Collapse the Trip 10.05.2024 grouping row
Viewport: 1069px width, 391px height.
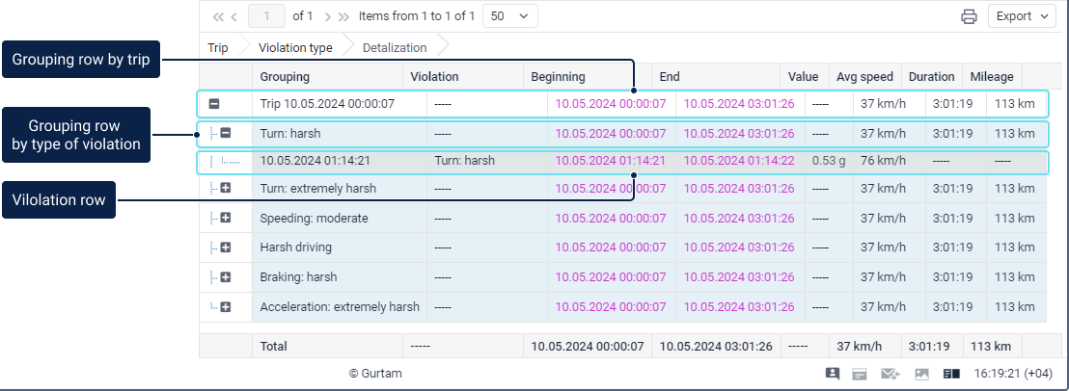(215, 104)
